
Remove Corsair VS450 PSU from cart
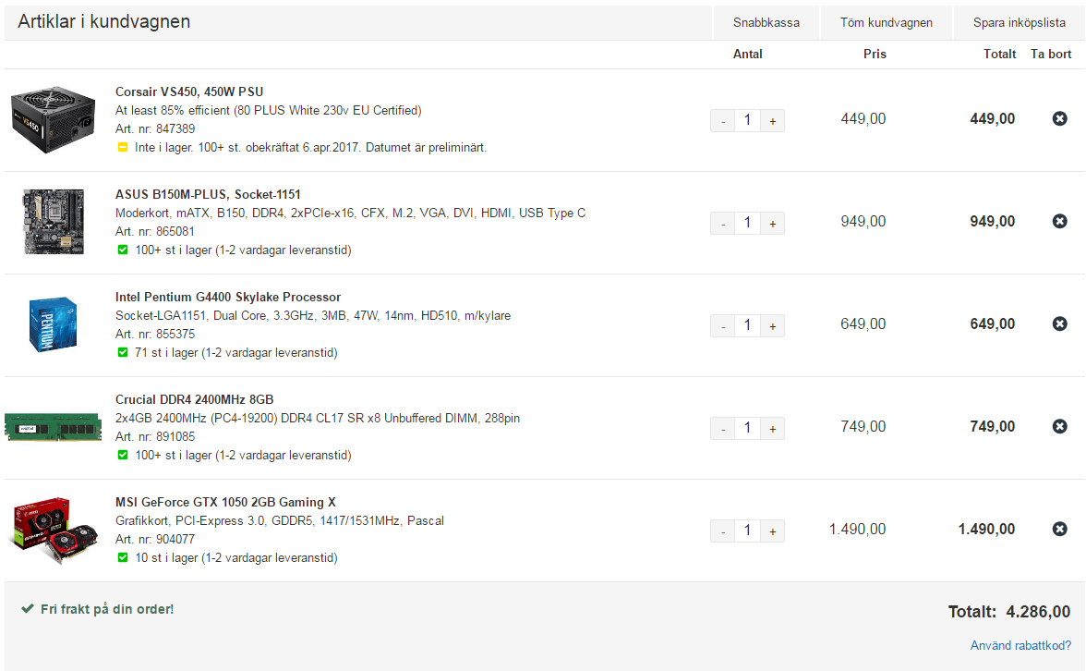[x=1060, y=118]
